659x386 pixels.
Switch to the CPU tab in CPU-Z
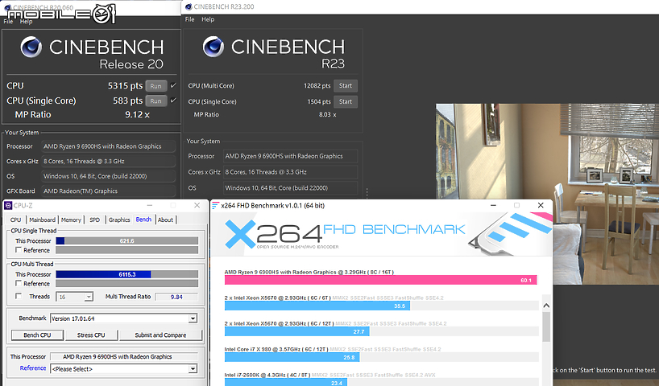click(15, 220)
